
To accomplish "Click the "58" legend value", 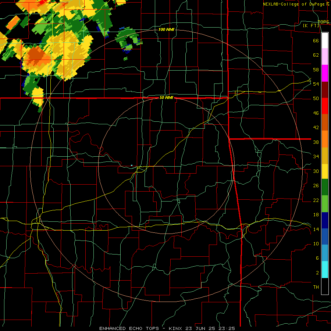I will click(316, 70).
